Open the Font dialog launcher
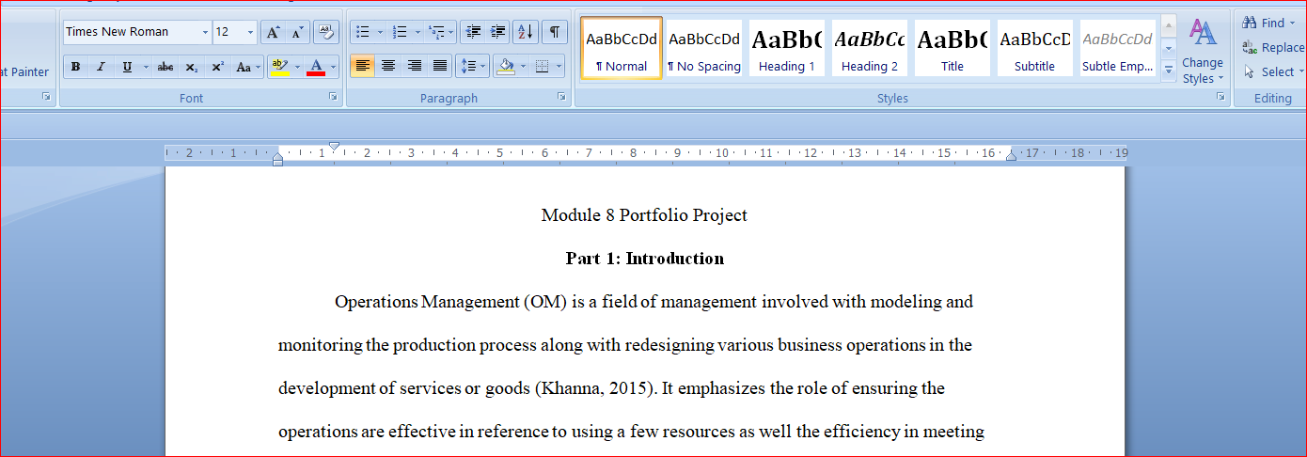1307x457 pixels. pos(333,97)
